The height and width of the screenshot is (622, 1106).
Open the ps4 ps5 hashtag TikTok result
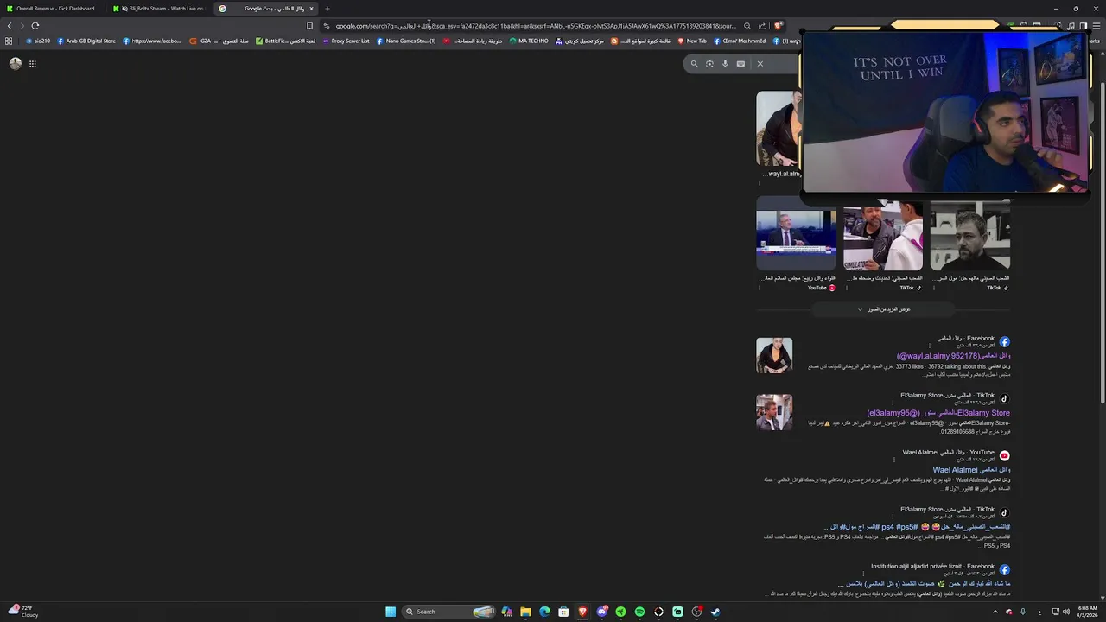(x=916, y=527)
